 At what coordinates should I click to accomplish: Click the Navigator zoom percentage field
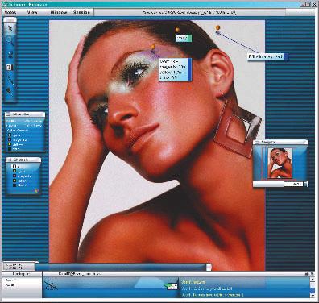click(x=293, y=185)
